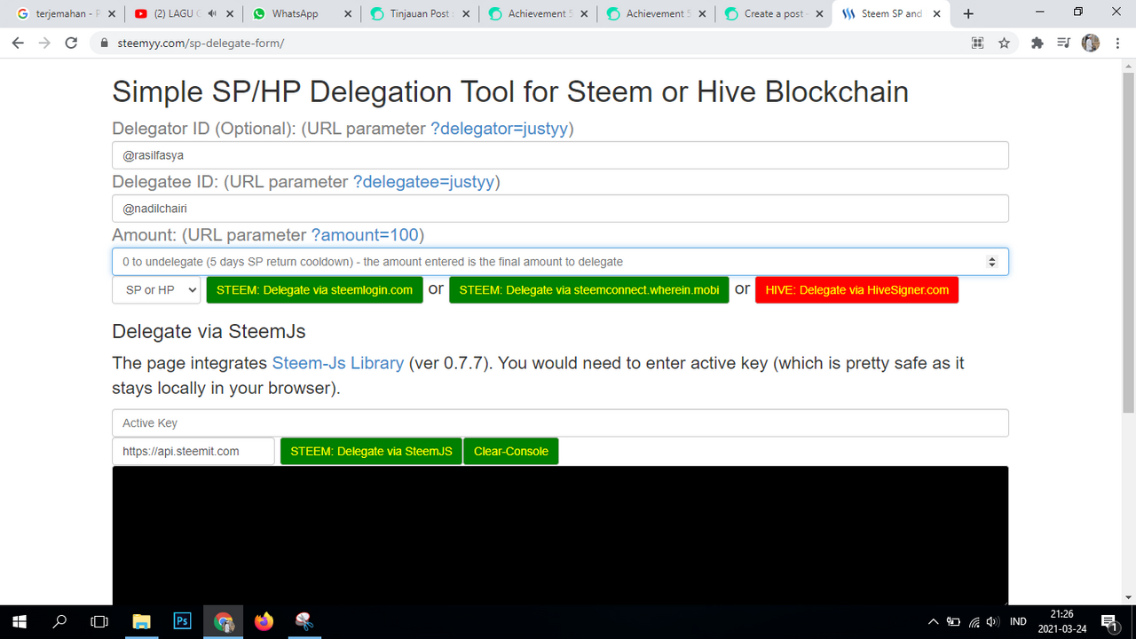The image size is (1136, 639).
Task: Click the browser forward arrow
Action: pos(44,43)
